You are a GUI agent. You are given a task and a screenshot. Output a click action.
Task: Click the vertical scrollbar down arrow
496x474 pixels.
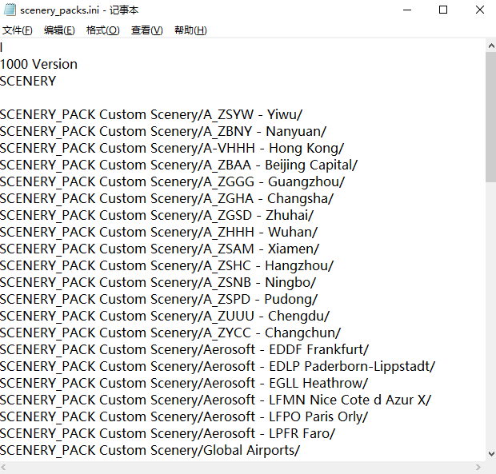(x=491, y=454)
